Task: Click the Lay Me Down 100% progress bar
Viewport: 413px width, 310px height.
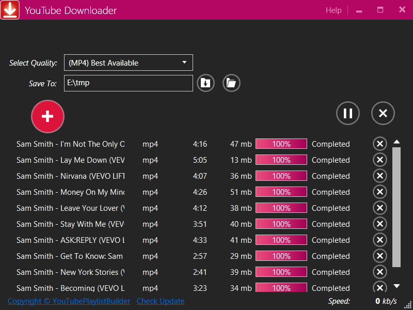Action: click(281, 160)
